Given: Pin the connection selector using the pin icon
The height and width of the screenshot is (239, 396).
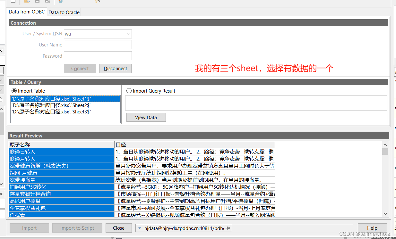Looking at the screenshot, I should pos(228,228).
